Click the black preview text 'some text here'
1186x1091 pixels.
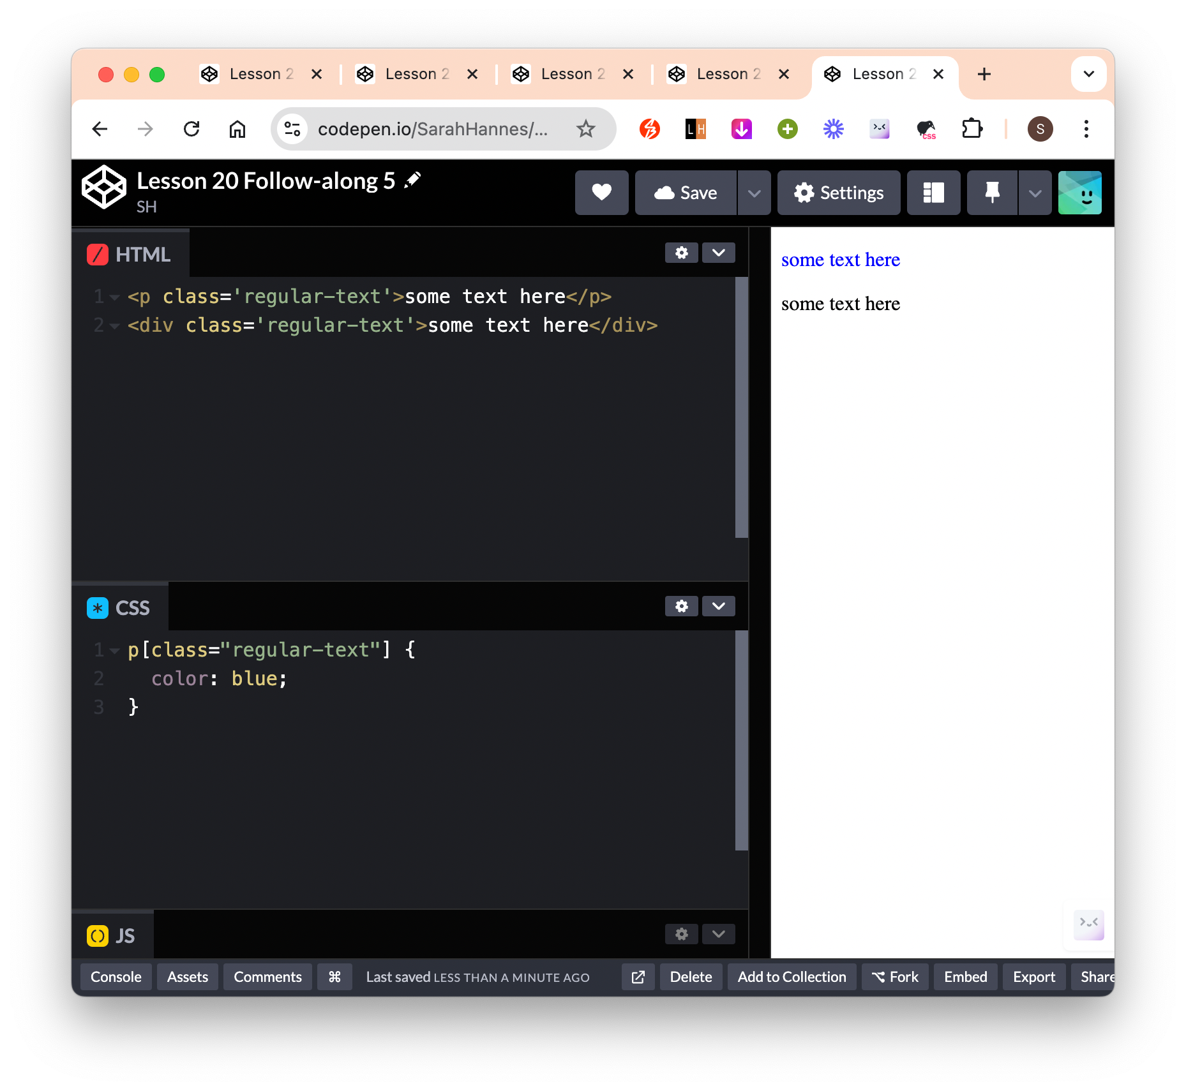(841, 304)
